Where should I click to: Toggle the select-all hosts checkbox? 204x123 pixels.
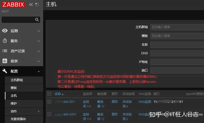tap(49, 94)
